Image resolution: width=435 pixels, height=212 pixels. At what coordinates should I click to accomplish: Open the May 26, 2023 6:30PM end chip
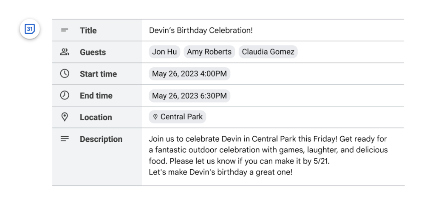pyautogui.click(x=189, y=96)
